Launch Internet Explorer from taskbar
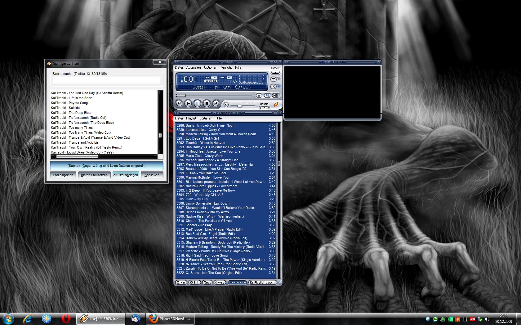This screenshot has height=325, width=521. coord(28,318)
